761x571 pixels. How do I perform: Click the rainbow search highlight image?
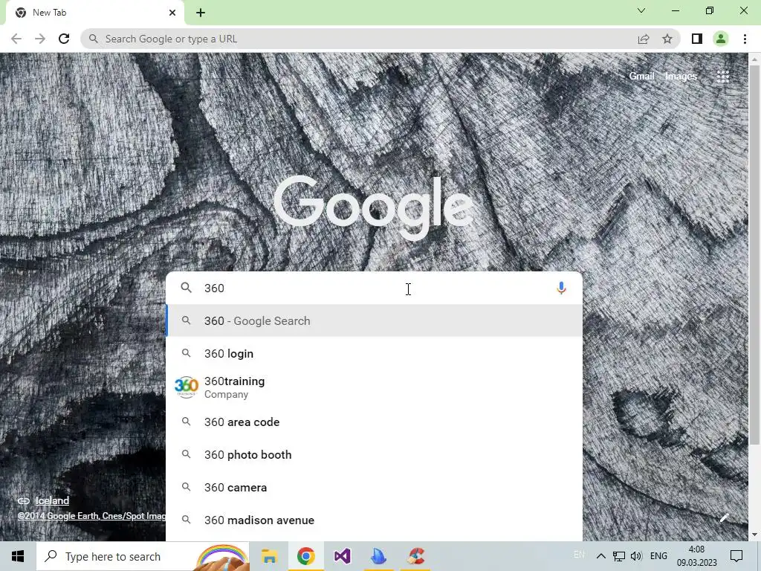point(221,558)
